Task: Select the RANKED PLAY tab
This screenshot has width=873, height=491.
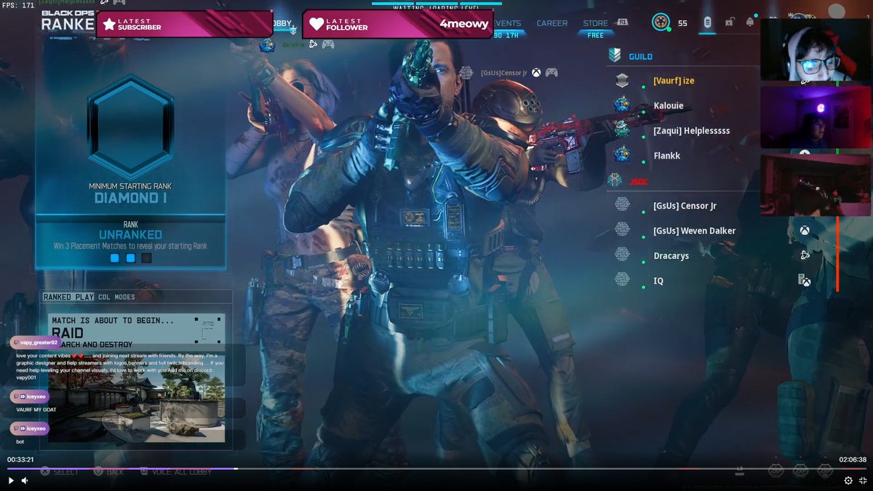Action: coord(68,297)
